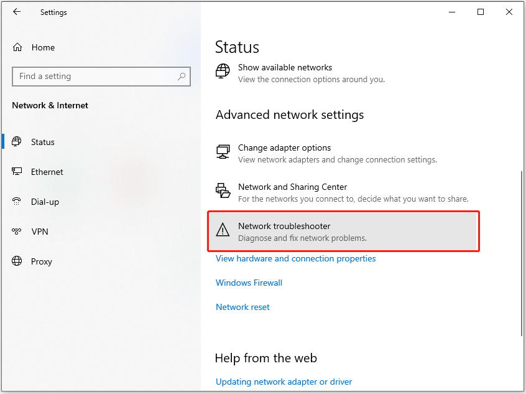526x394 pixels.
Task: Click the back arrow in the Settings header
Action: [x=17, y=12]
